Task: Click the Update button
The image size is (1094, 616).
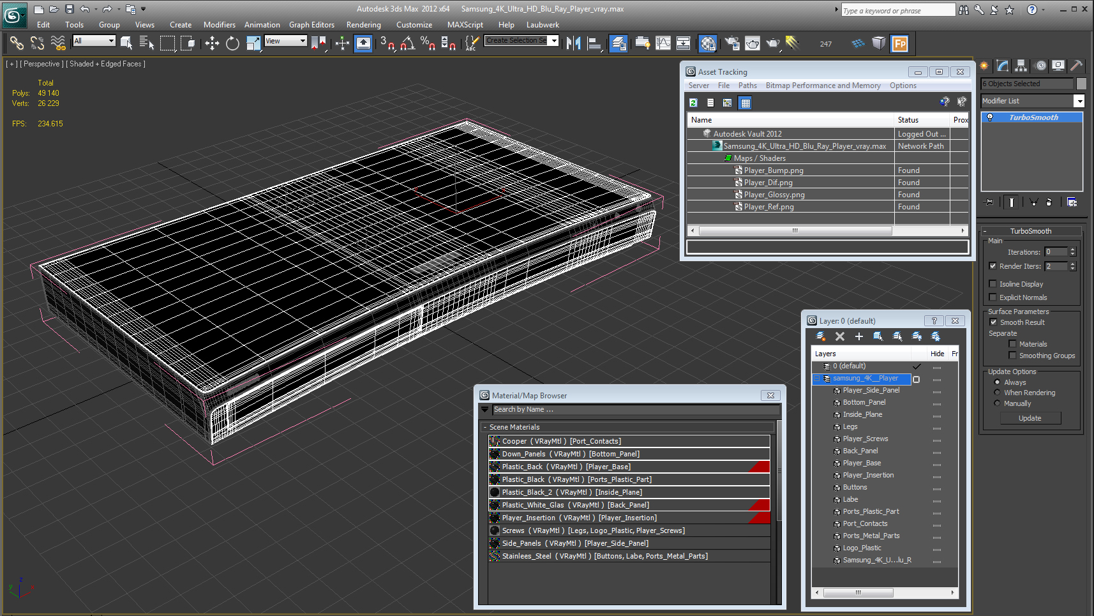Action: point(1030,418)
